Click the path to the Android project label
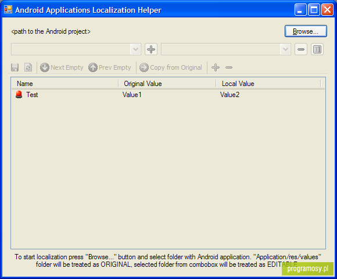 pos(51,31)
